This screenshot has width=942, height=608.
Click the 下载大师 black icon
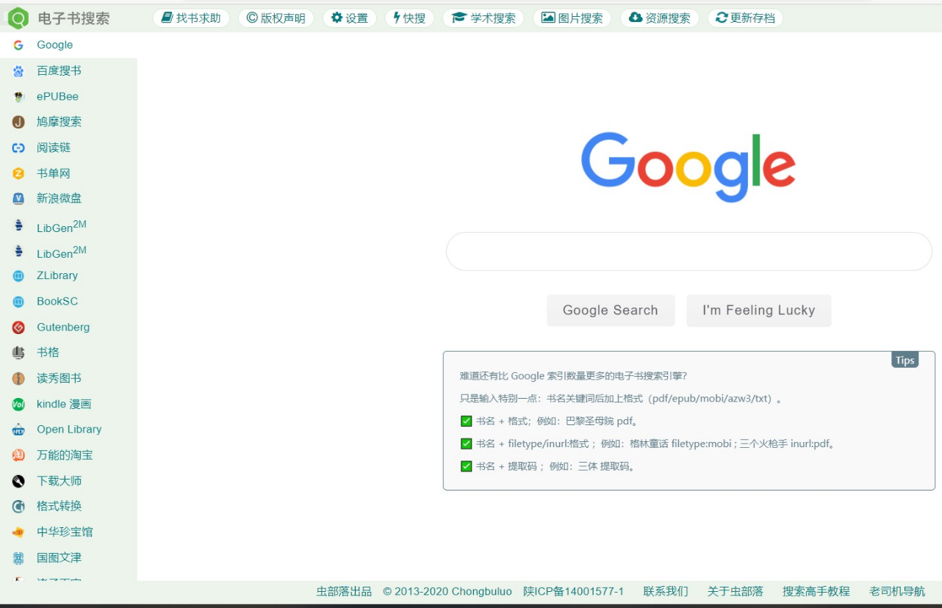(x=18, y=481)
